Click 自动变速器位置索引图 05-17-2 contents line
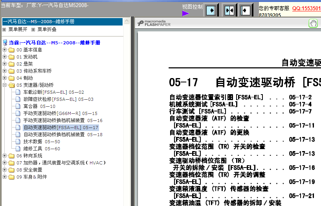321x206 pixels. click(240, 97)
